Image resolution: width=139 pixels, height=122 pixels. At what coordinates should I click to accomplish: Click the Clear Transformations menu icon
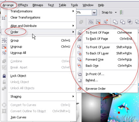click(x=4, y=18)
